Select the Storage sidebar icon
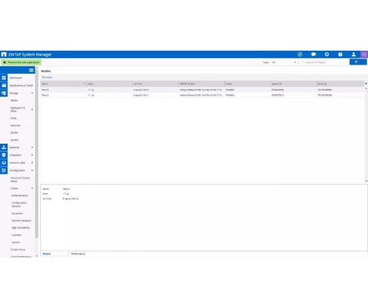368x307 pixels. 4,93
